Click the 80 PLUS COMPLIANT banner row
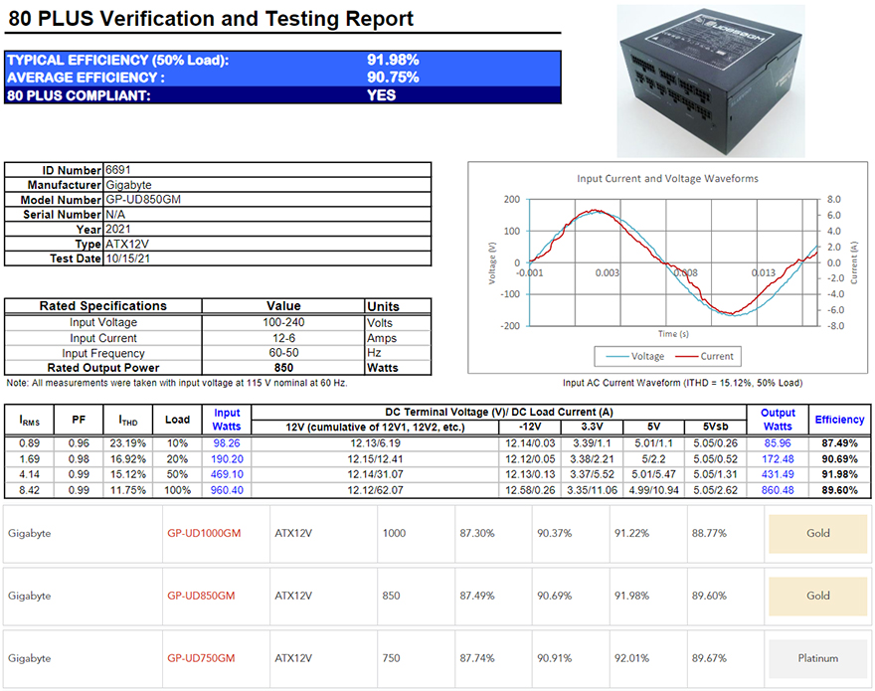 click(282, 95)
